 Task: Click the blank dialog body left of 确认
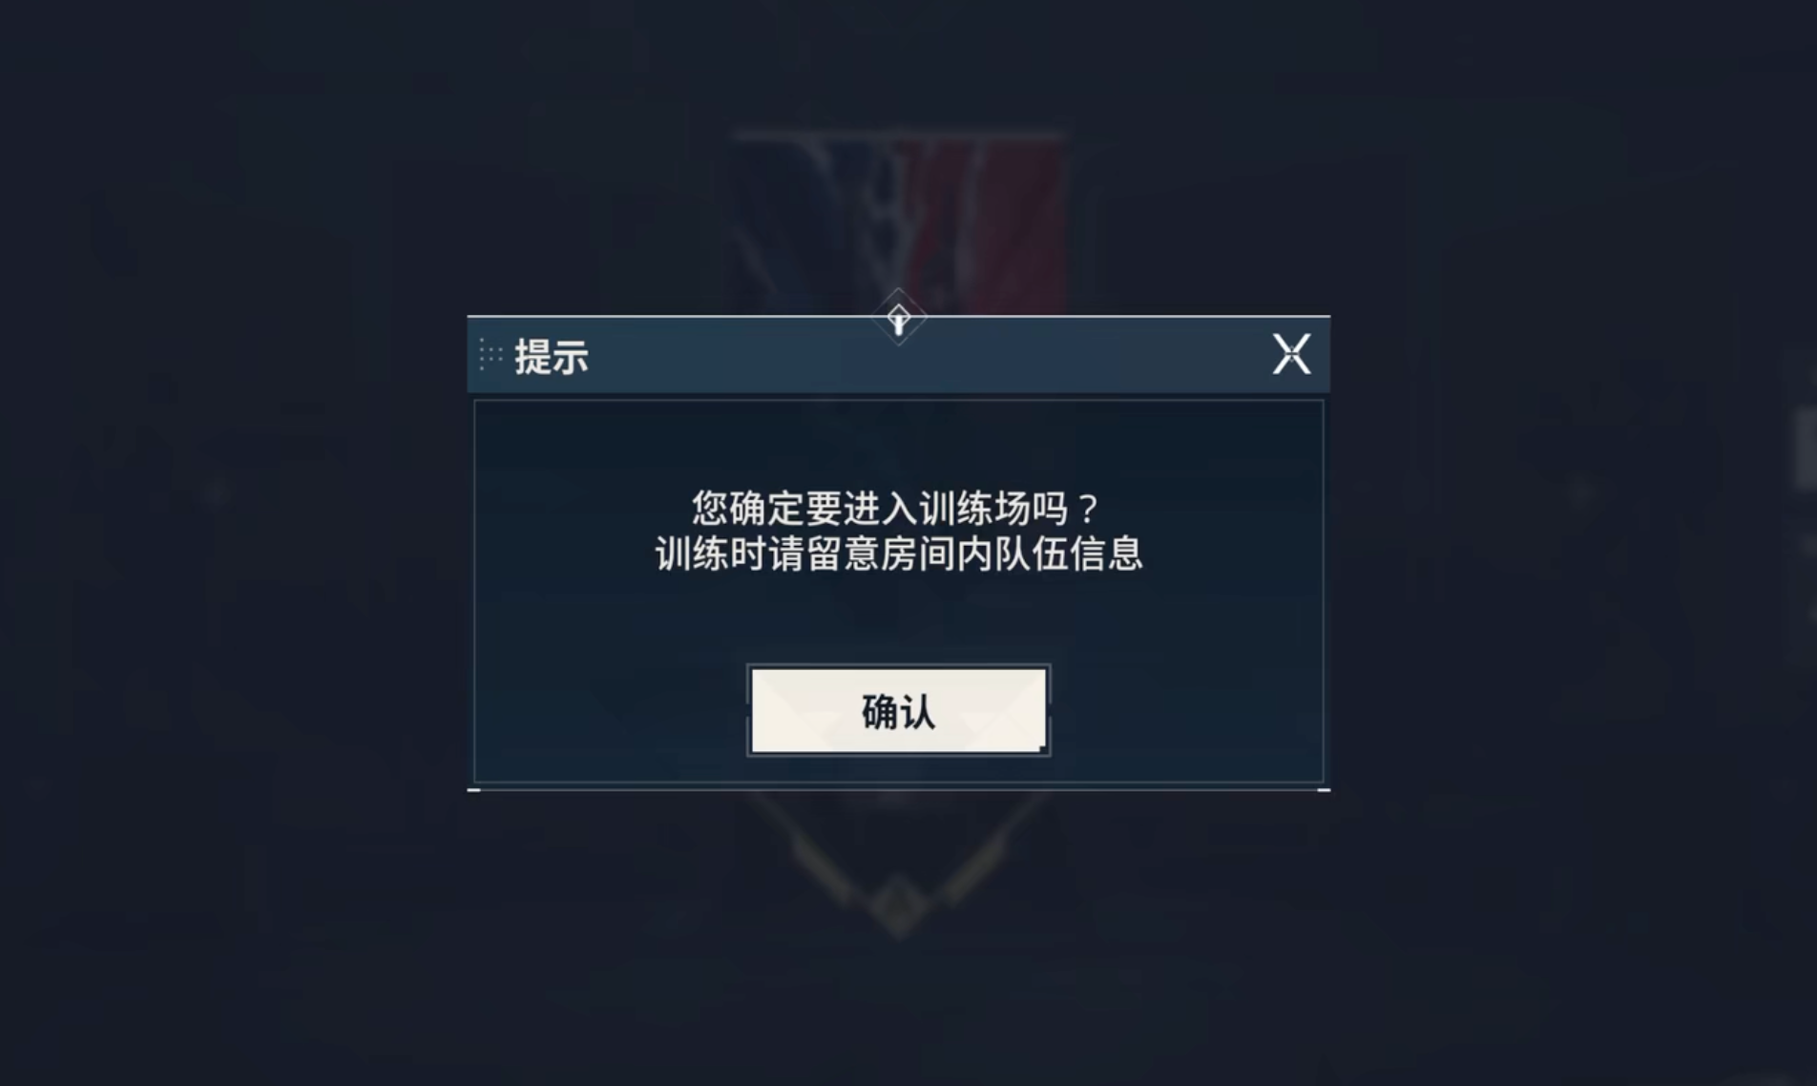point(611,711)
